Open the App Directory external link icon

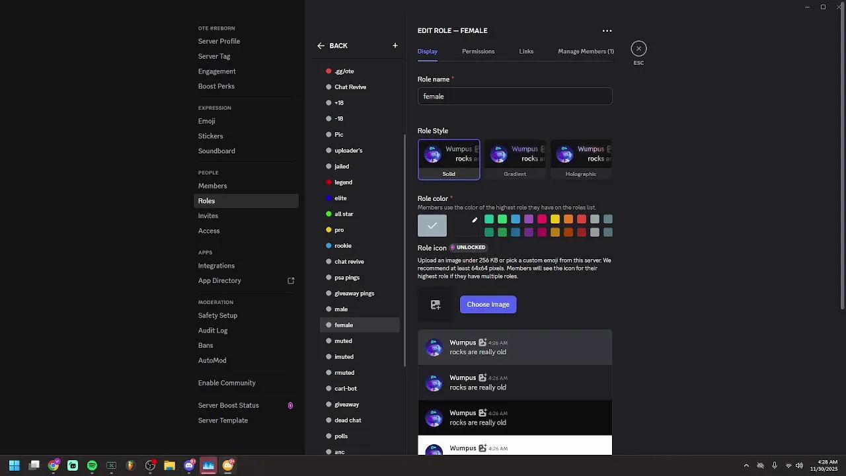(x=291, y=281)
